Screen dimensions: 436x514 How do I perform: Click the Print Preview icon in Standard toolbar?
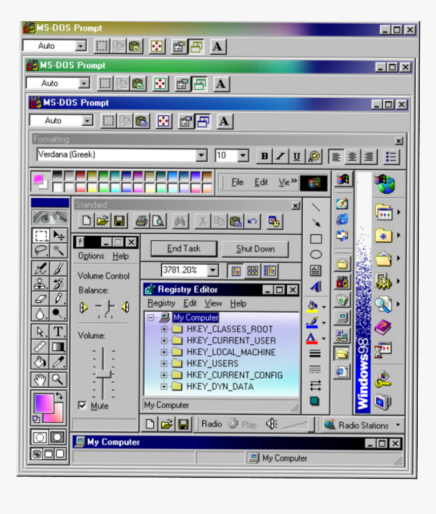click(158, 222)
